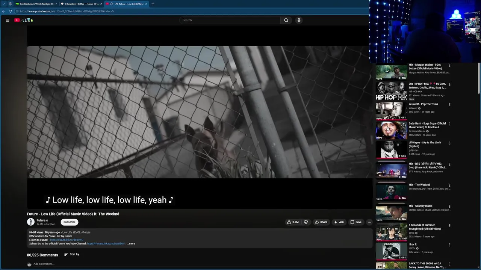Open options for 90s HIPHOP MIX
This screenshot has height=270, width=481.
450,84
